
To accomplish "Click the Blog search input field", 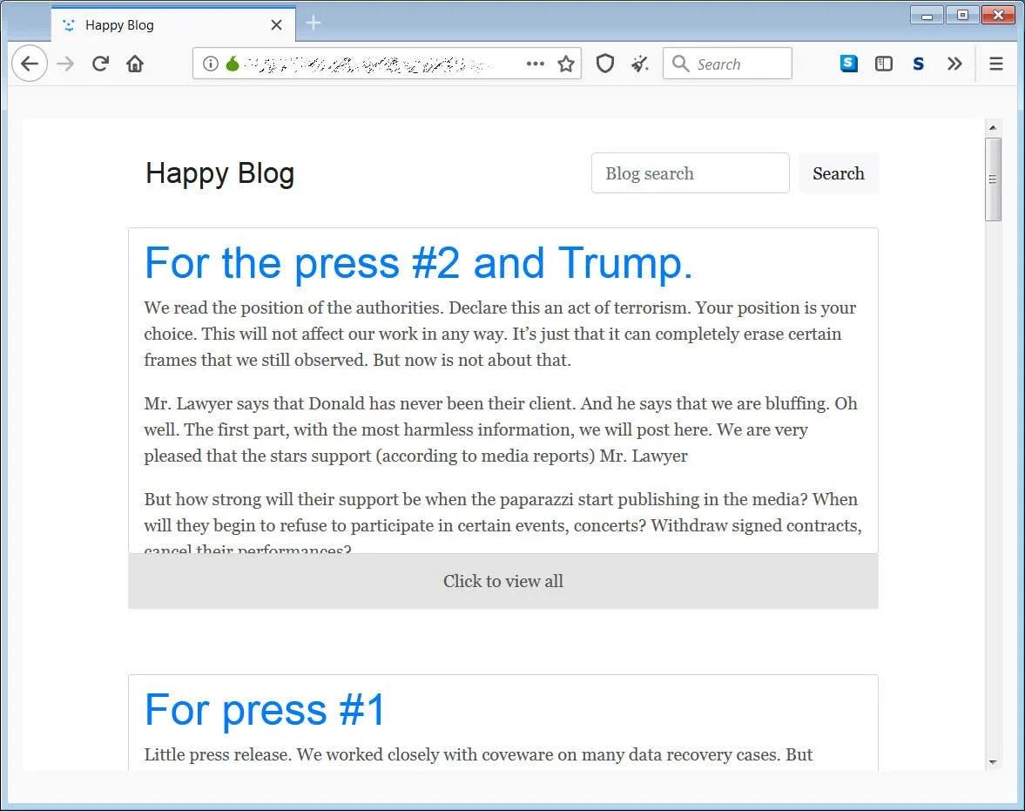I will (x=691, y=173).
